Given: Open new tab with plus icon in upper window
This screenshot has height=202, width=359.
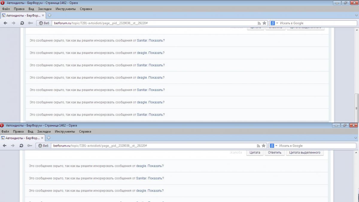Looking at the screenshot, I should [49, 15].
